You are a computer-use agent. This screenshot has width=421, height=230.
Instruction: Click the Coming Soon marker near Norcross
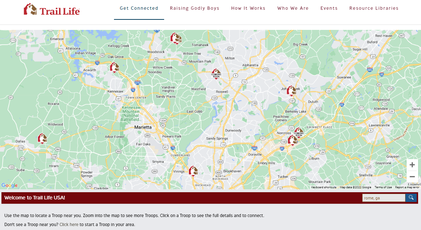tap(299, 132)
